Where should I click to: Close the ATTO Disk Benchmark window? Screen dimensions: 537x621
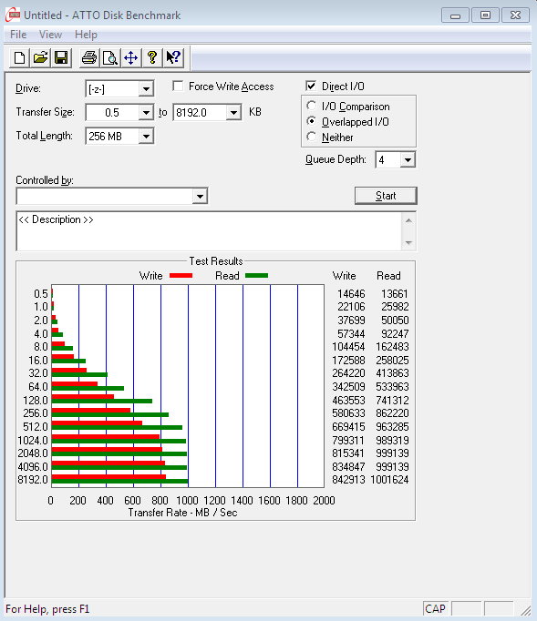515,15
